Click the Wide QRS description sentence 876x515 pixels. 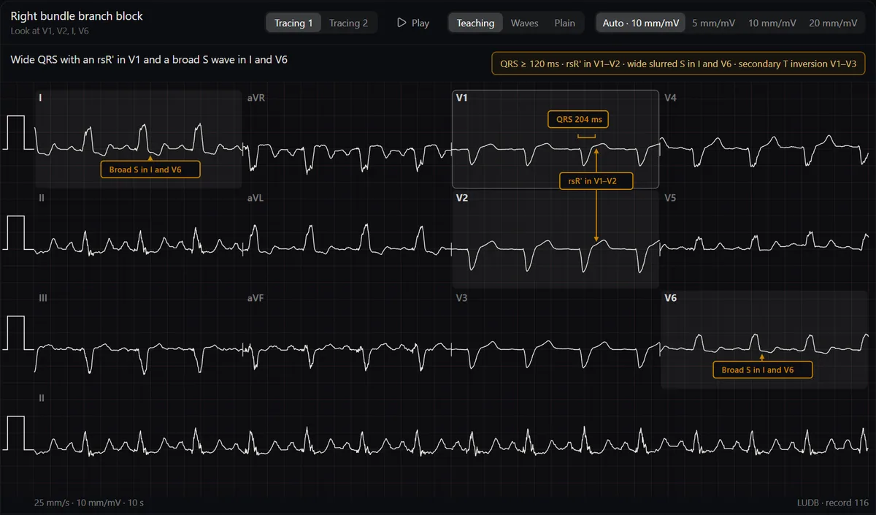click(x=149, y=59)
